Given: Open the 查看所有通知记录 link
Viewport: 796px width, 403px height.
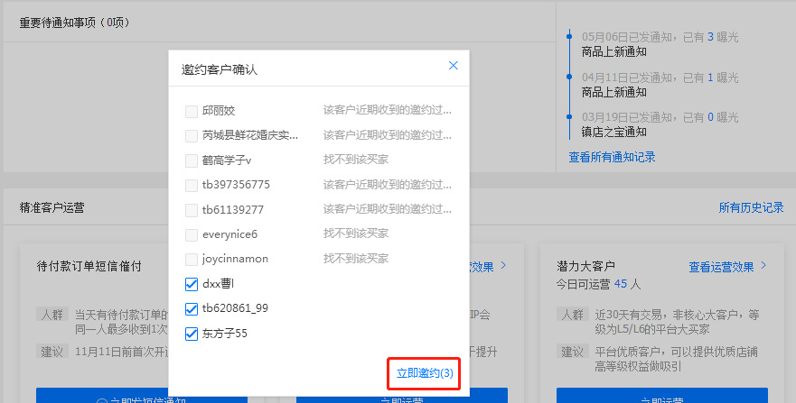Looking at the screenshot, I should 612,157.
